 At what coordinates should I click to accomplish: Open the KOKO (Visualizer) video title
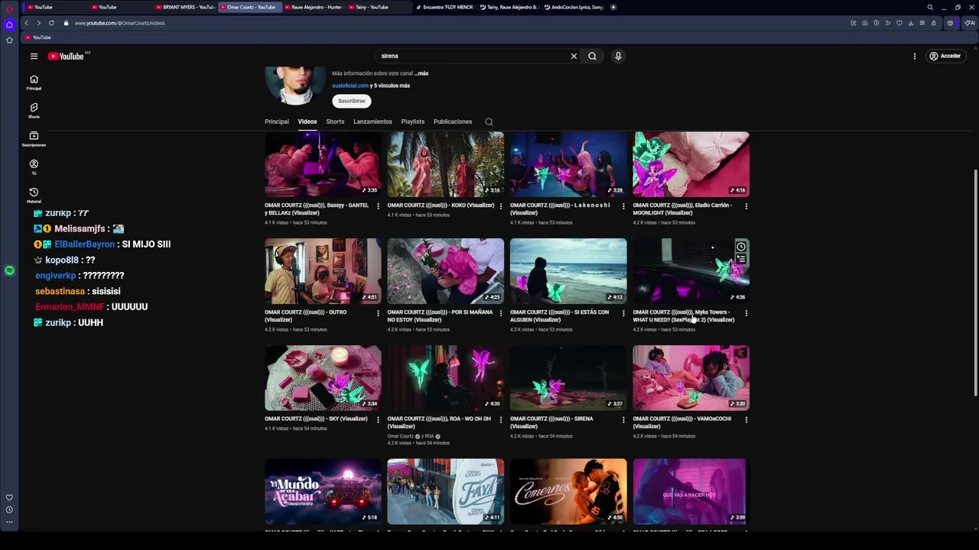pos(441,205)
